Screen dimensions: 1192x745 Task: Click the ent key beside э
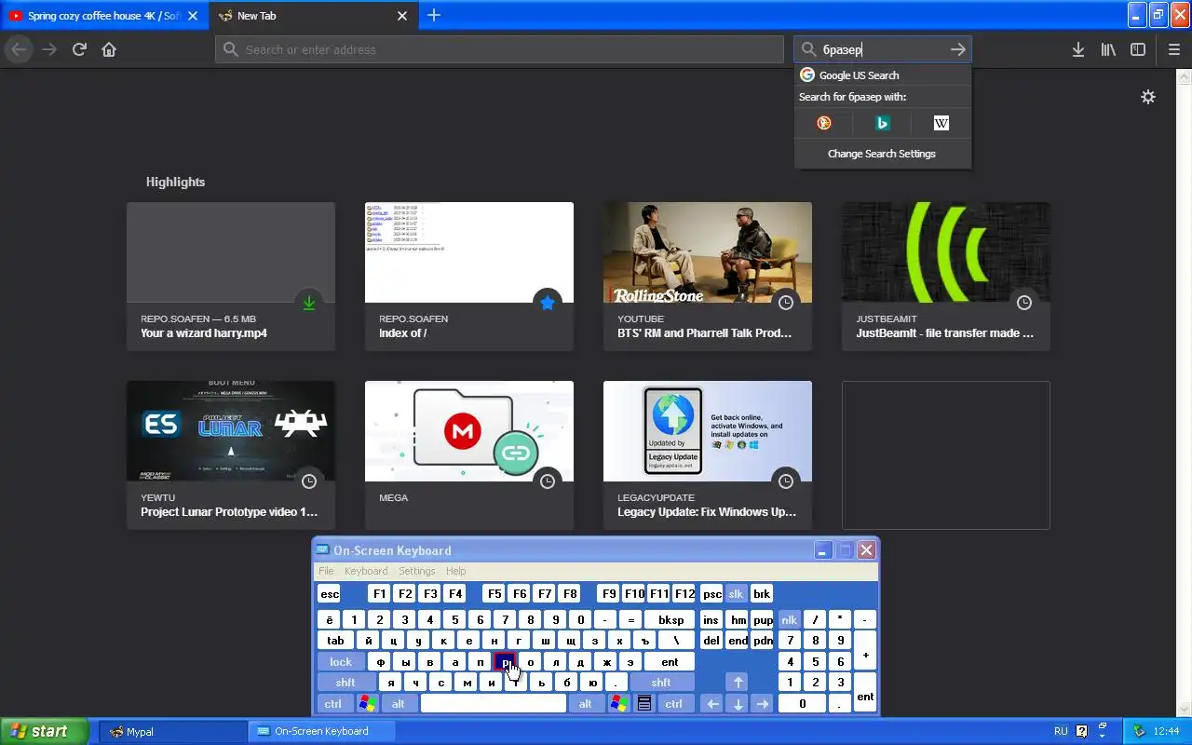point(670,662)
